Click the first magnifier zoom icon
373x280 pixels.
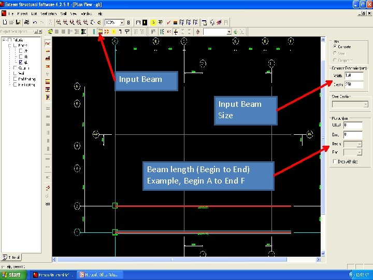[x=59, y=22]
